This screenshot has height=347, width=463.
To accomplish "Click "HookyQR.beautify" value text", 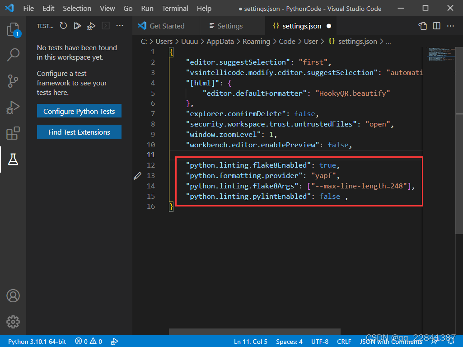I will click(x=353, y=94).
